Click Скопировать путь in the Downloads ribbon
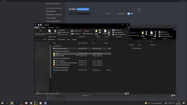The width and height of the screenshot is (187, 105). (x=64, y=32)
